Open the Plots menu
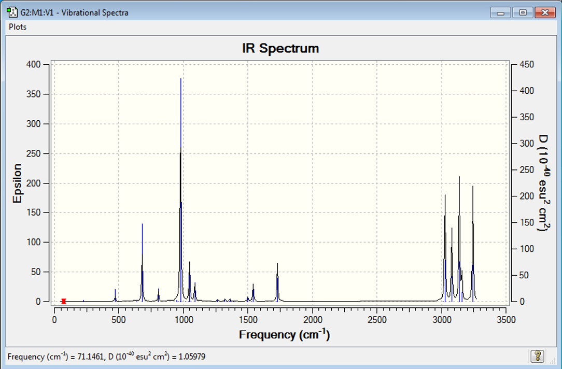Screen dimensions: 562x369 click(x=18, y=27)
